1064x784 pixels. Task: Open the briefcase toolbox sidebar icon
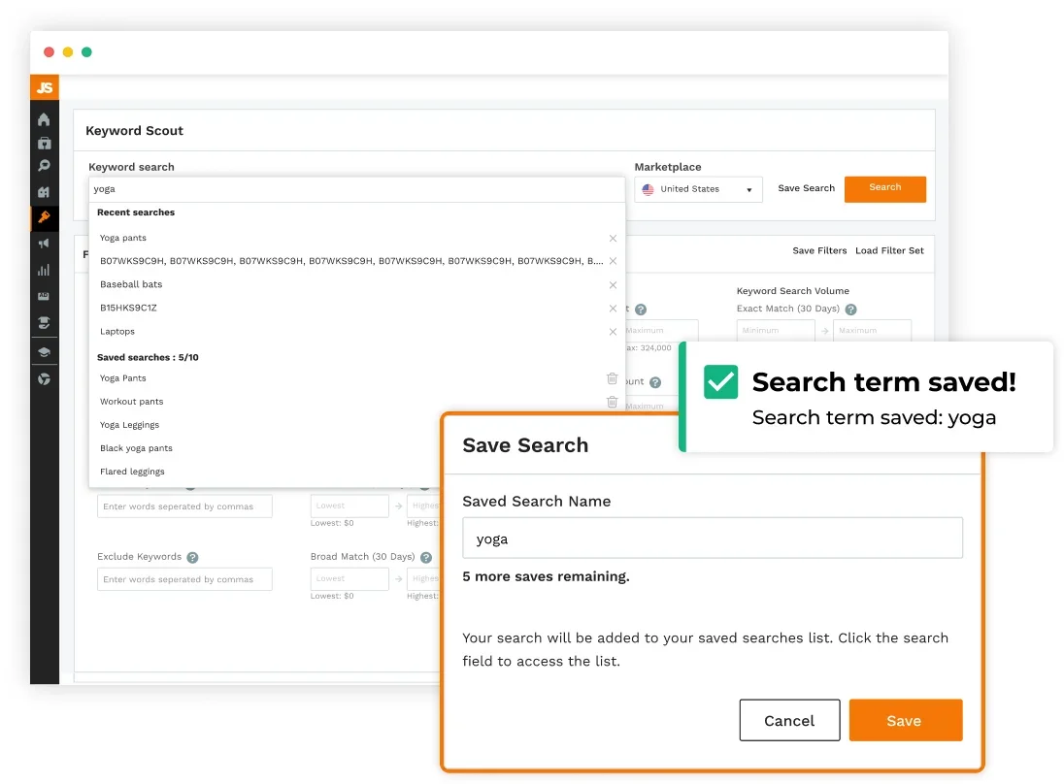tap(44, 143)
